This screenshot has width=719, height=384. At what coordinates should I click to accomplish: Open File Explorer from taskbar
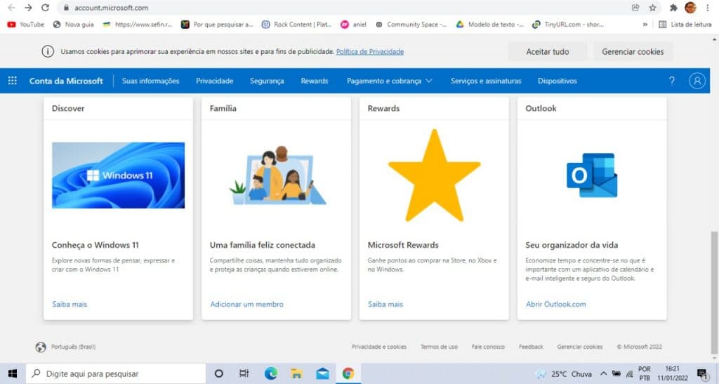point(297,373)
